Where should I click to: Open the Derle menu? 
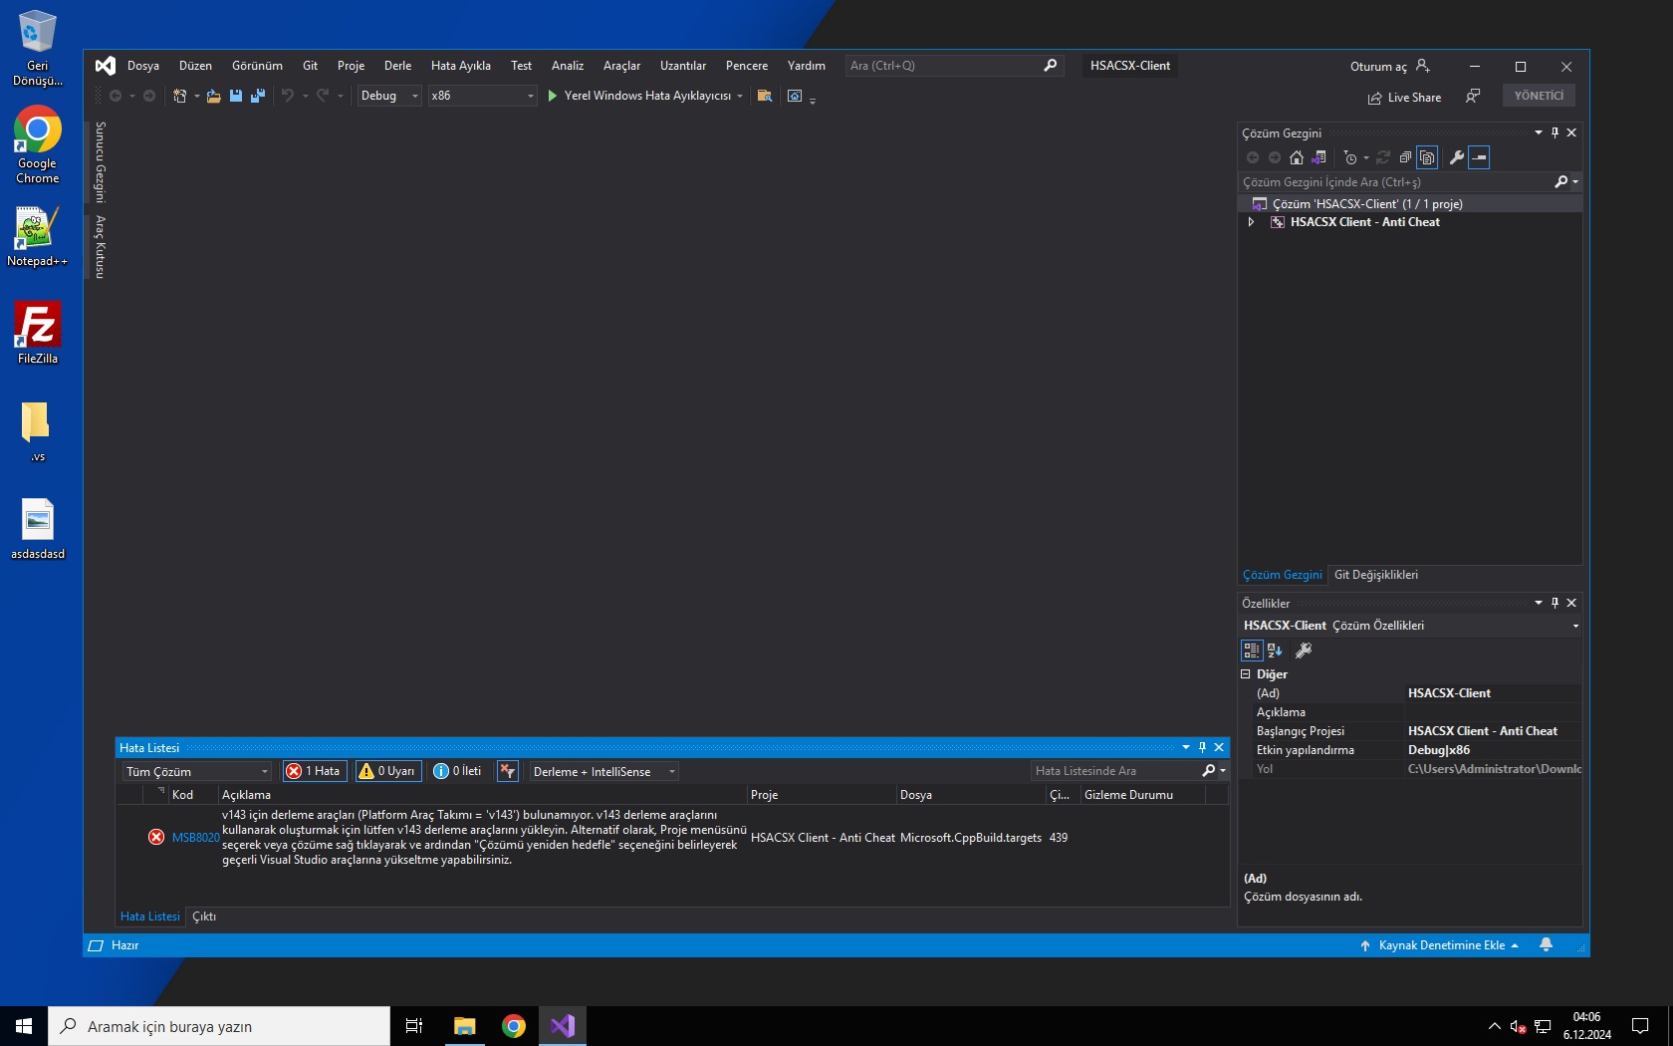coord(397,66)
